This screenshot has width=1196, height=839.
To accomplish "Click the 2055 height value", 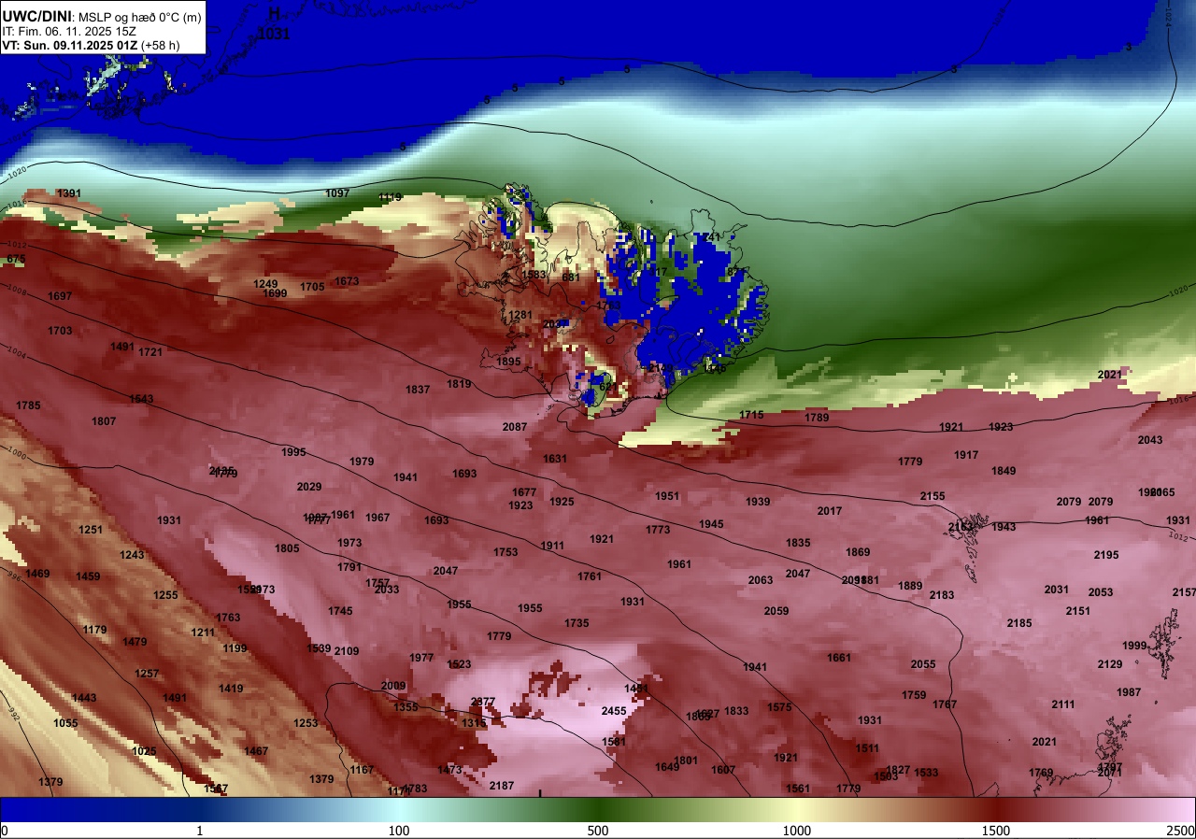I will (923, 664).
